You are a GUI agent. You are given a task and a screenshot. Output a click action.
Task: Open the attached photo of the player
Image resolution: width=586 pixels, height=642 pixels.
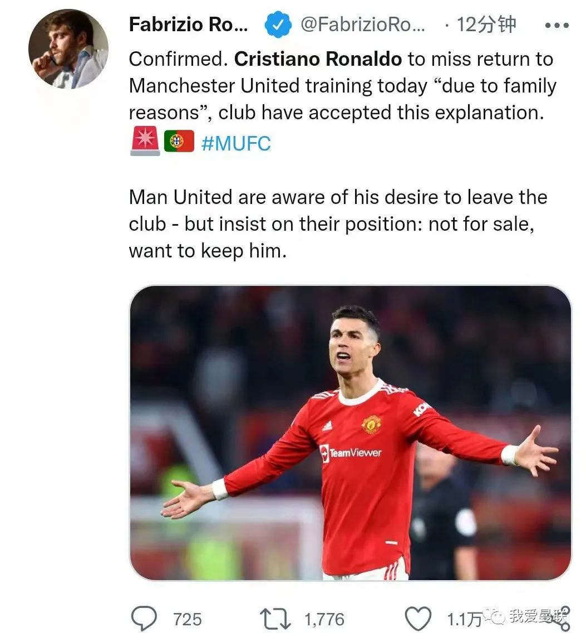[x=350, y=432]
